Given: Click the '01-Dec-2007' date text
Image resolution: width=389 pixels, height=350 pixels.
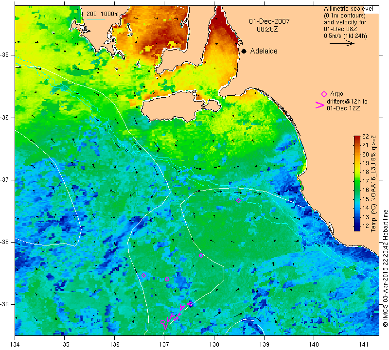Looking at the screenshot, I should [x=269, y=21].
